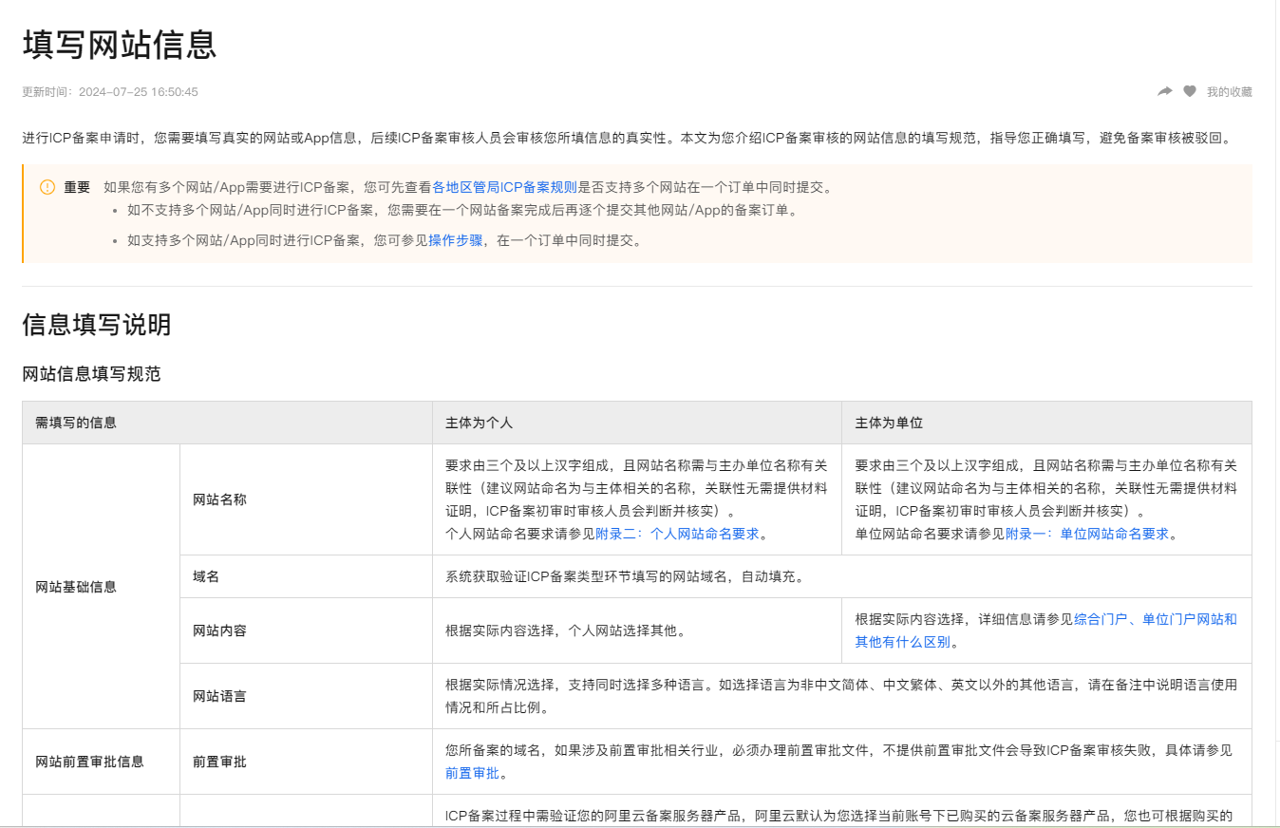
Task: Click the 网站前置审批信息 row label
Action: pos(102,762)
